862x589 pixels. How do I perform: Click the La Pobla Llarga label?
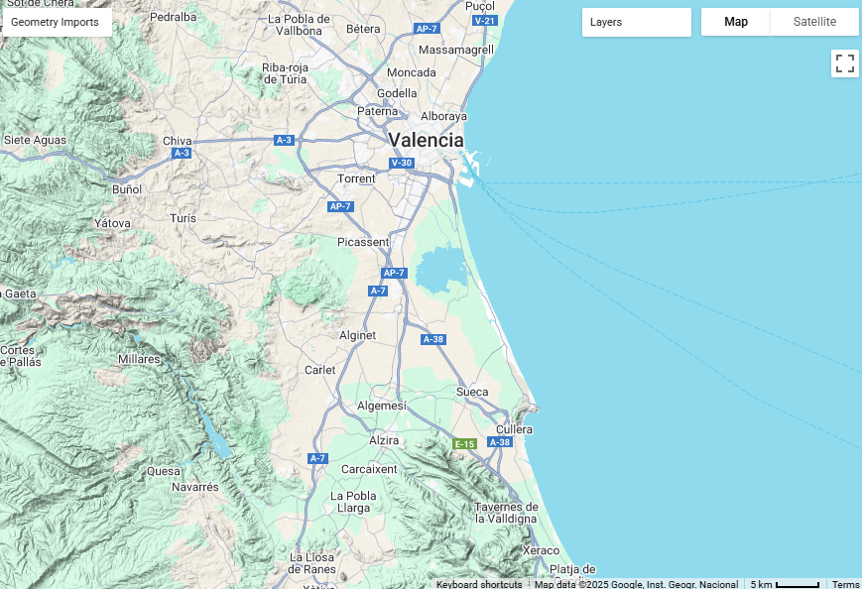point(353,502)
